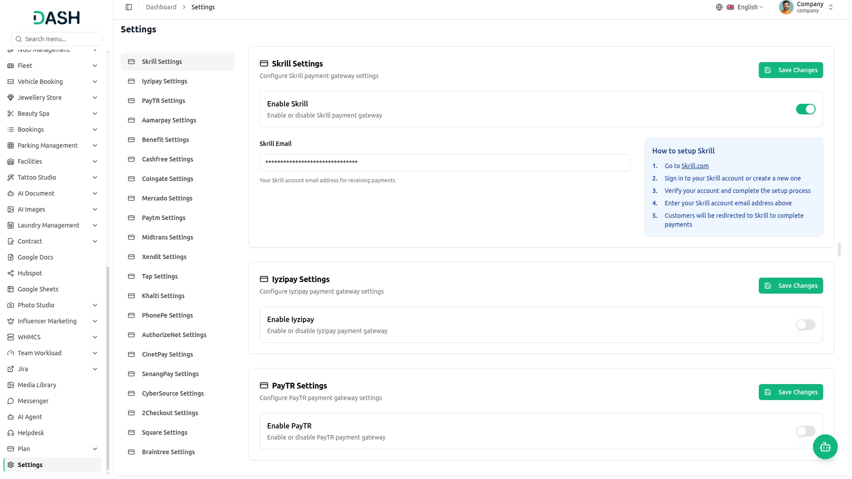Save Changes for Skrill Settings
This screenshot has width=852, height=479.
791,70
